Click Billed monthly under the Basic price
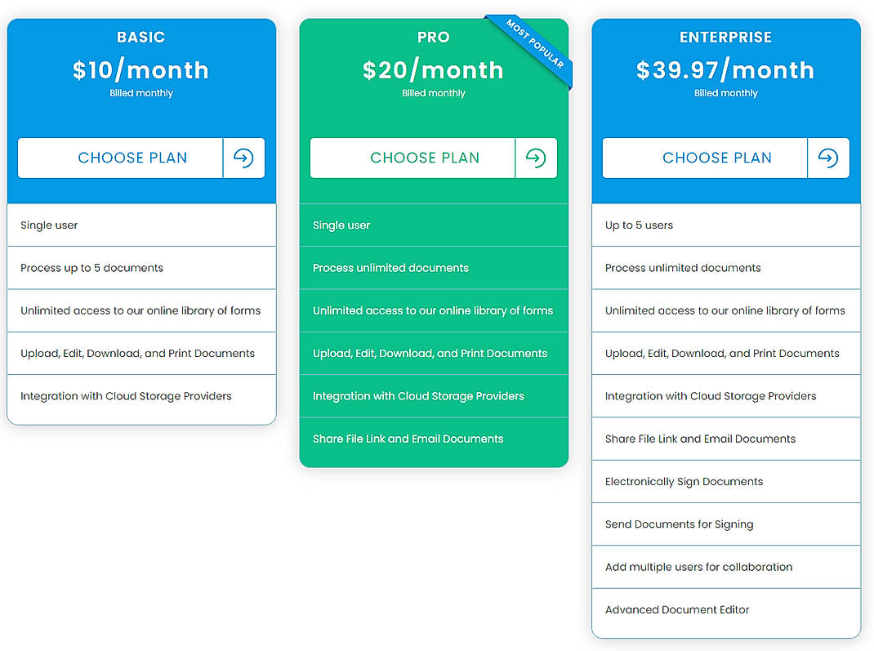 point(140,92)
